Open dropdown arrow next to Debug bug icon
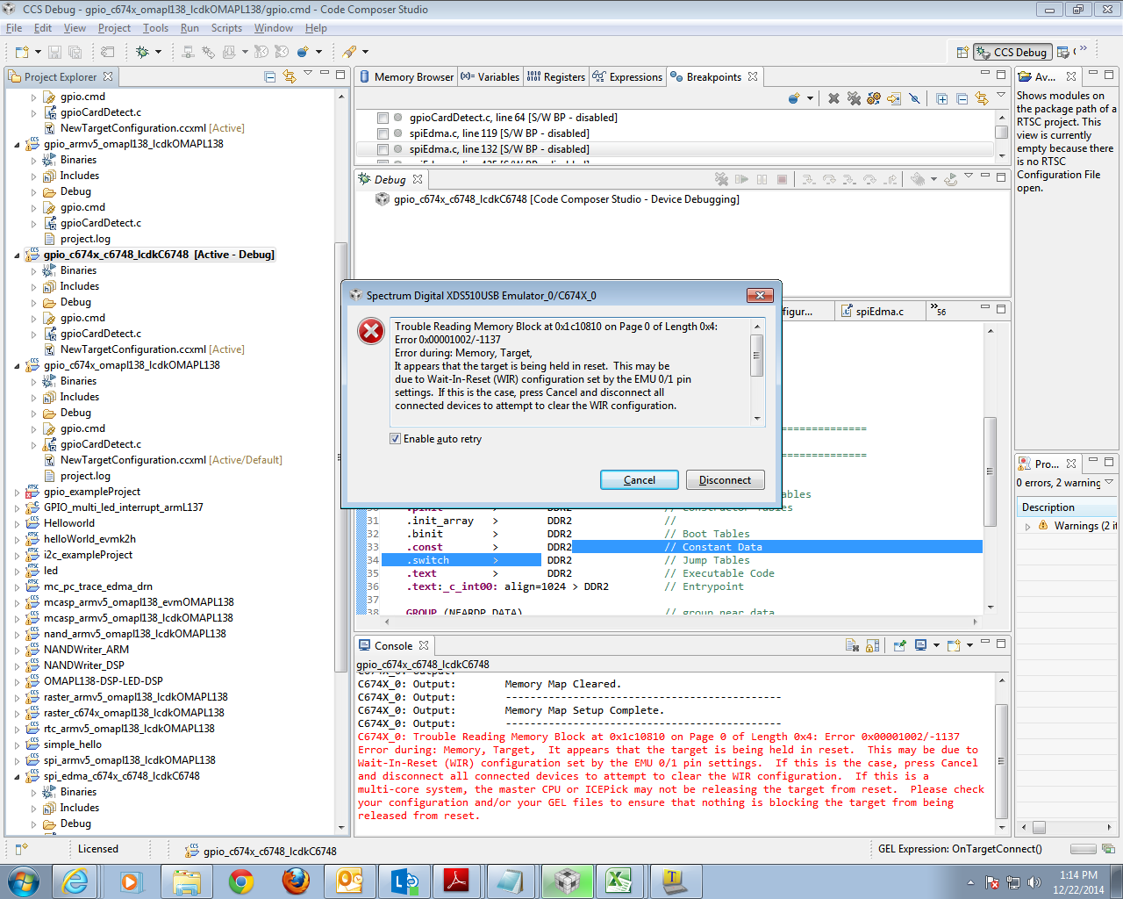 pos(159,52)
